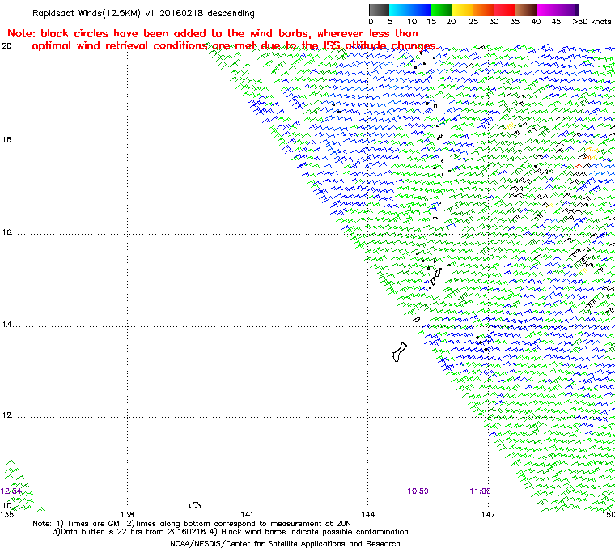
Task: Click the '144' longitude label on bottom axis
Action: pos(367,515)
